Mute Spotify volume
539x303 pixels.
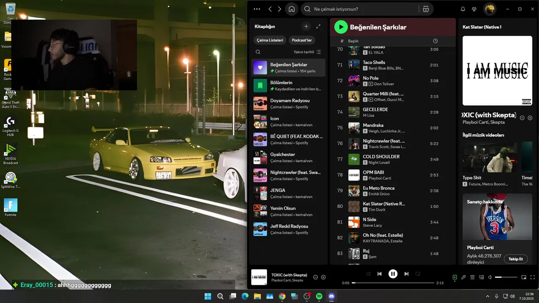pyautogui.click(x=490, y=277)
